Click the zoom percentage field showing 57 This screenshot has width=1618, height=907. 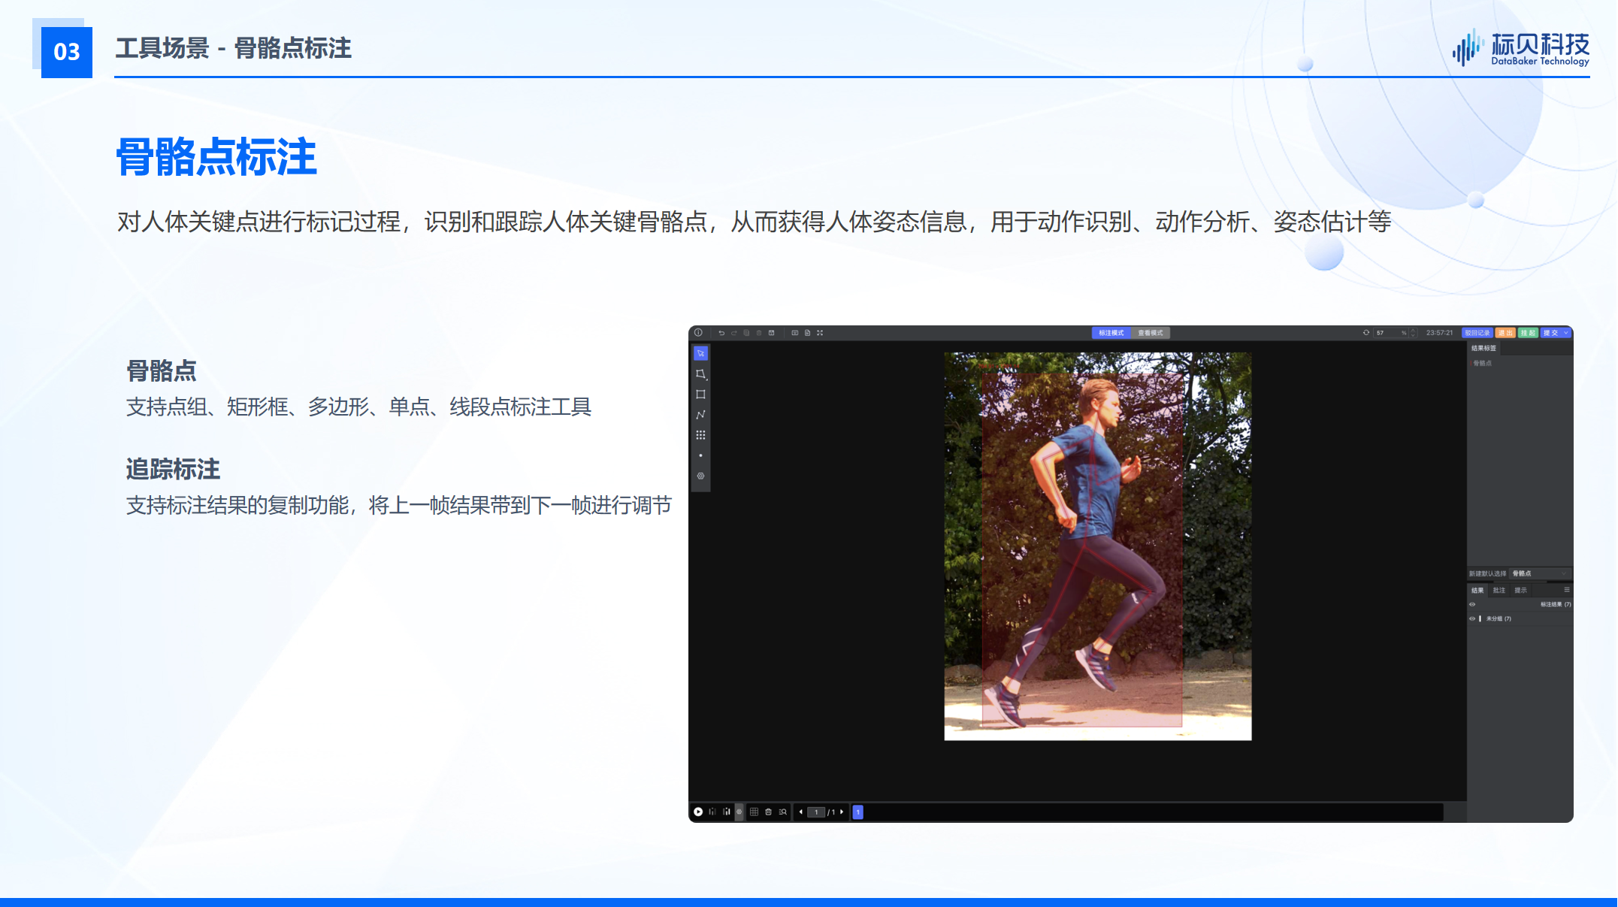[1391, 333]
